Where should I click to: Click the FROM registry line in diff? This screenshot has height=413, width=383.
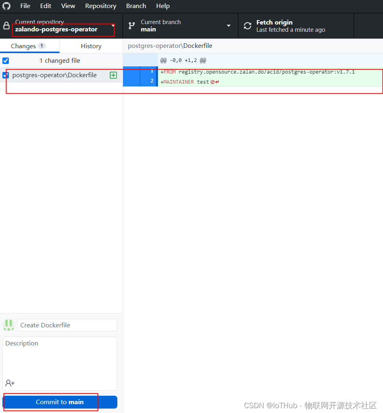click(x=258, y=72)
